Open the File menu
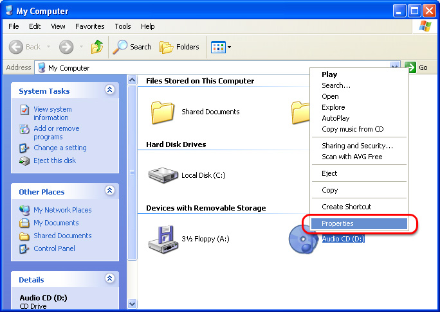 (x=14, y=26)
